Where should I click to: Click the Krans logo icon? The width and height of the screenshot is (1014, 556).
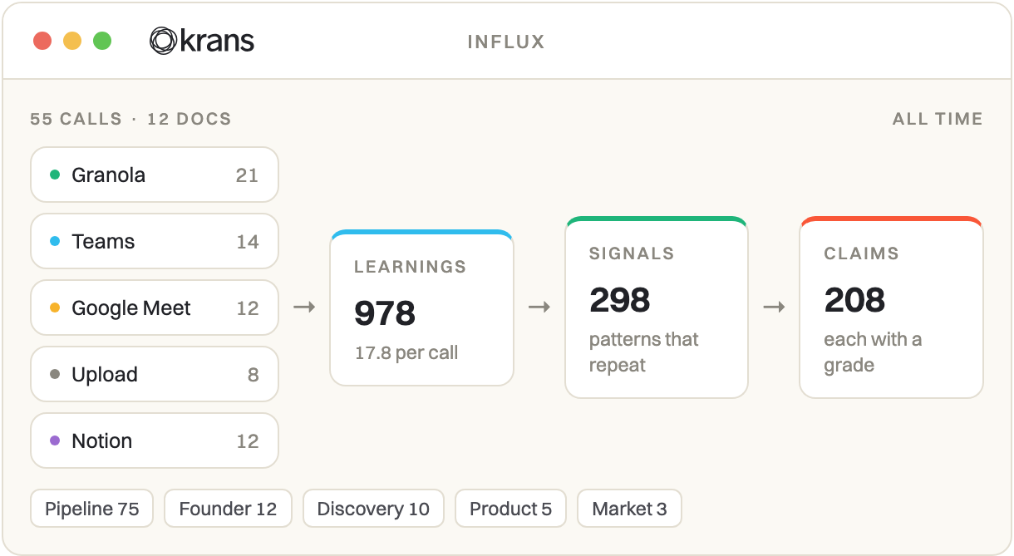coord(163,41)
